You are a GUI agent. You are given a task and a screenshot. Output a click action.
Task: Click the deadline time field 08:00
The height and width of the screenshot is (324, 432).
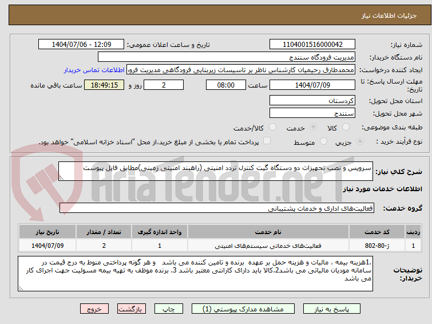coord(225,85)
